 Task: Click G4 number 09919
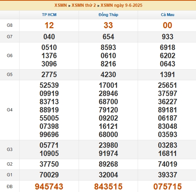click(49, 94)
